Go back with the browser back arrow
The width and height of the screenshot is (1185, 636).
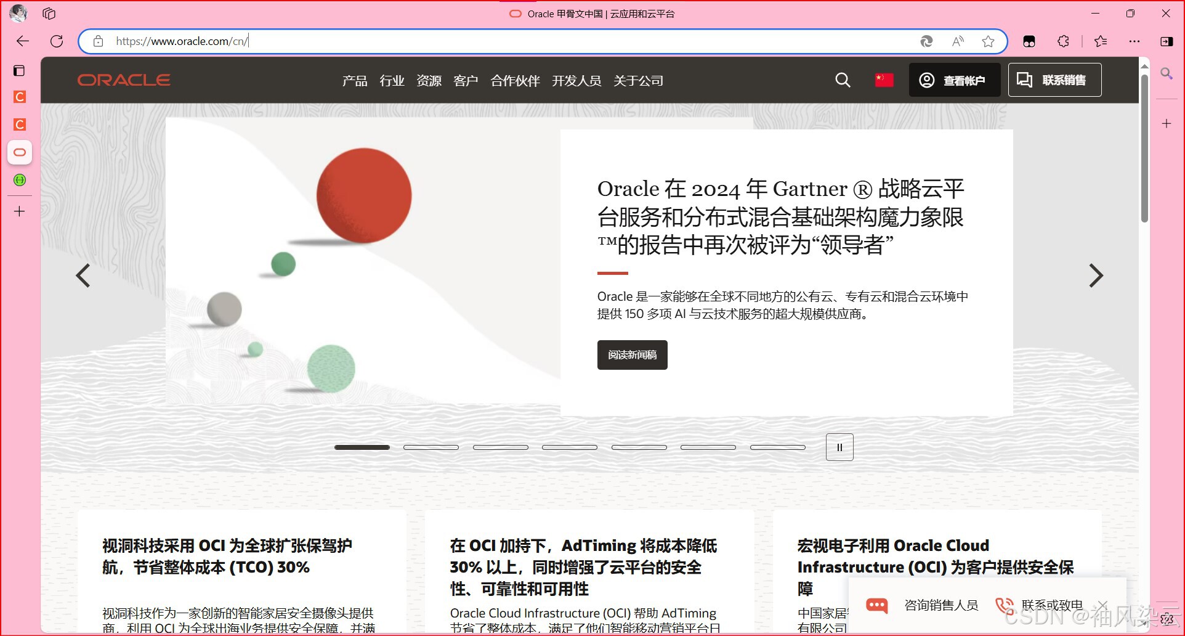pyautogui.click(x=23, y=41)
